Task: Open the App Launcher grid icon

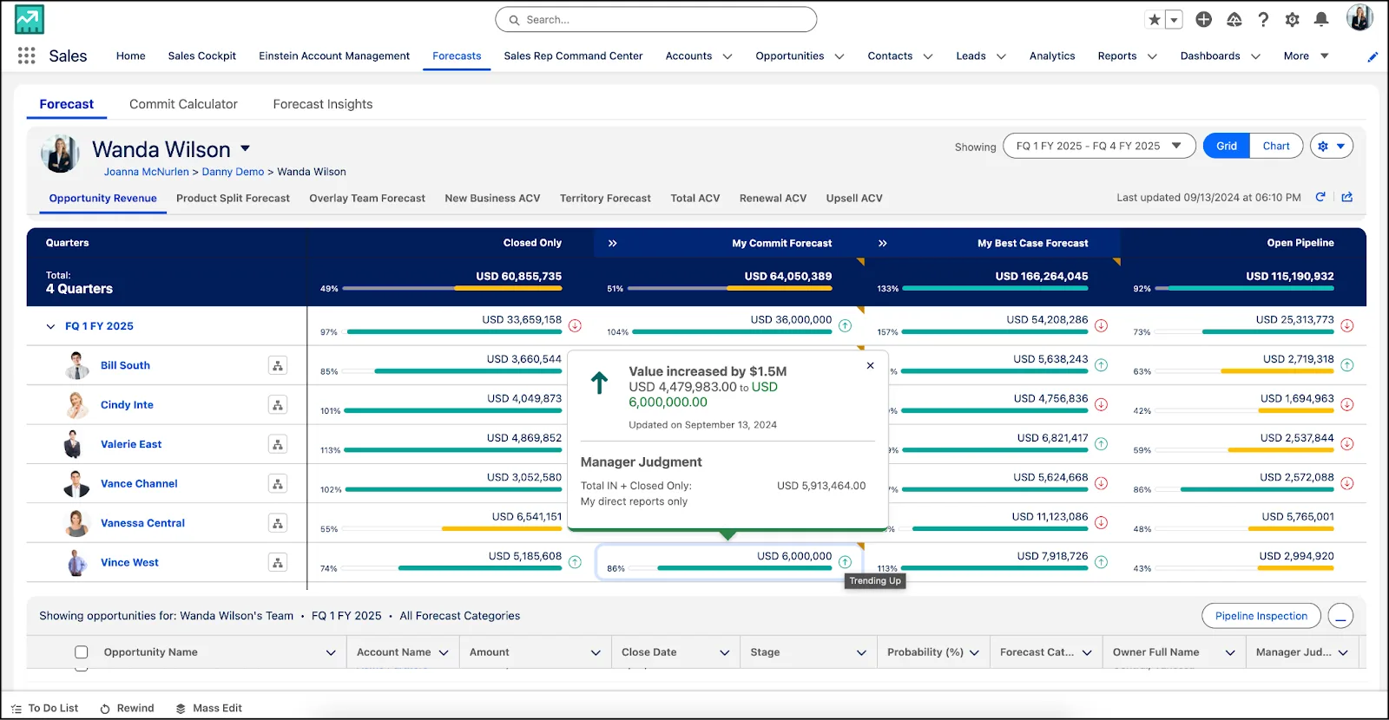Action: coord(26,56)
